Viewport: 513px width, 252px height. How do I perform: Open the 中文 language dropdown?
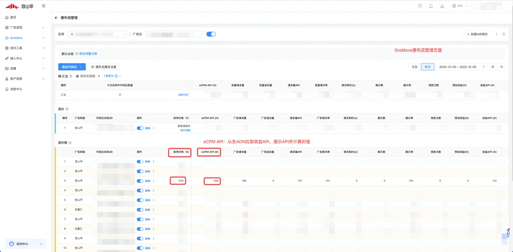[x=460, y=6]
